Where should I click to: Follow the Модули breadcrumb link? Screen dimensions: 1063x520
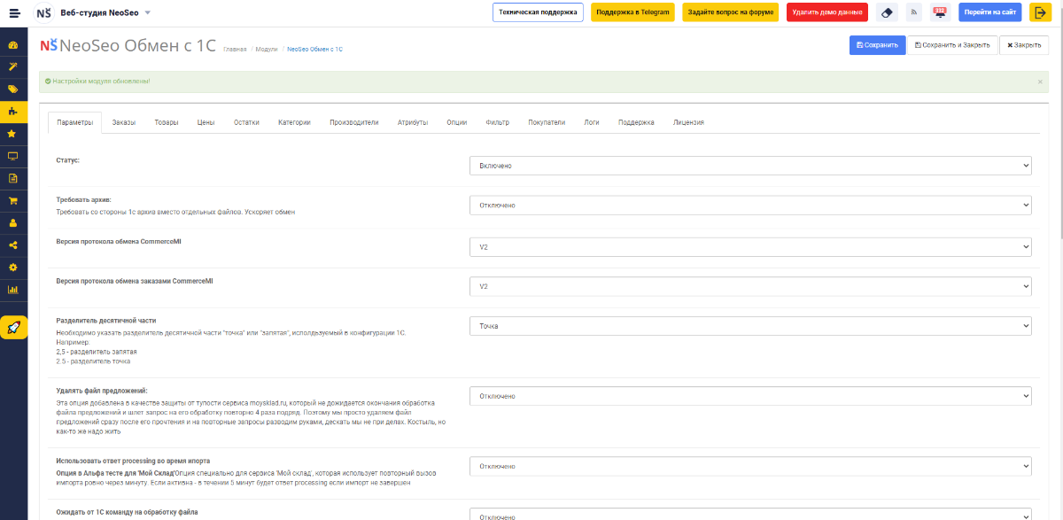point(267,49)
